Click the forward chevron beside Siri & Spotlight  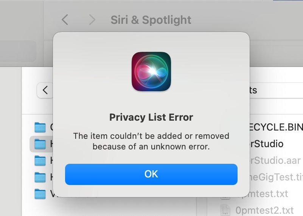pos(92,20)
